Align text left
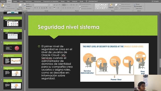This screenshot has height=91, width=161. click(63, 8)
